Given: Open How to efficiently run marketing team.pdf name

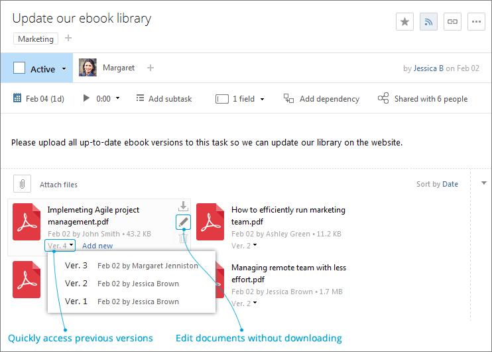Looking at the screenshot, I should coord(288,216).
